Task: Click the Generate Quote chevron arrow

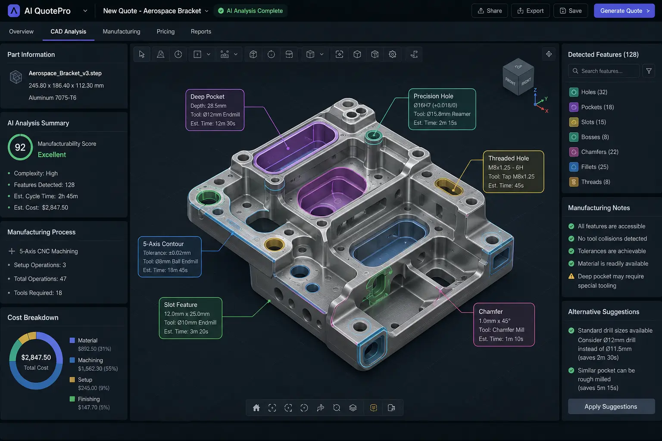Action: [x=648, y=11]
